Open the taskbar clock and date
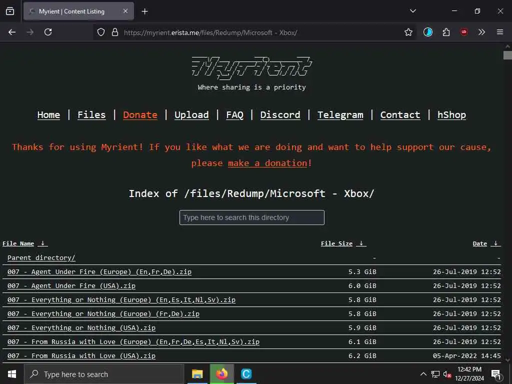 click(469, 374)
